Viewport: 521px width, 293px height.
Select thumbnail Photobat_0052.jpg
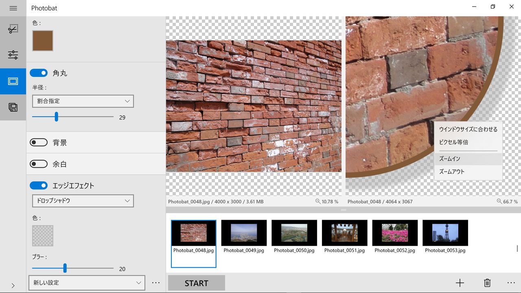pyautogui.click(x=395, y=237)
